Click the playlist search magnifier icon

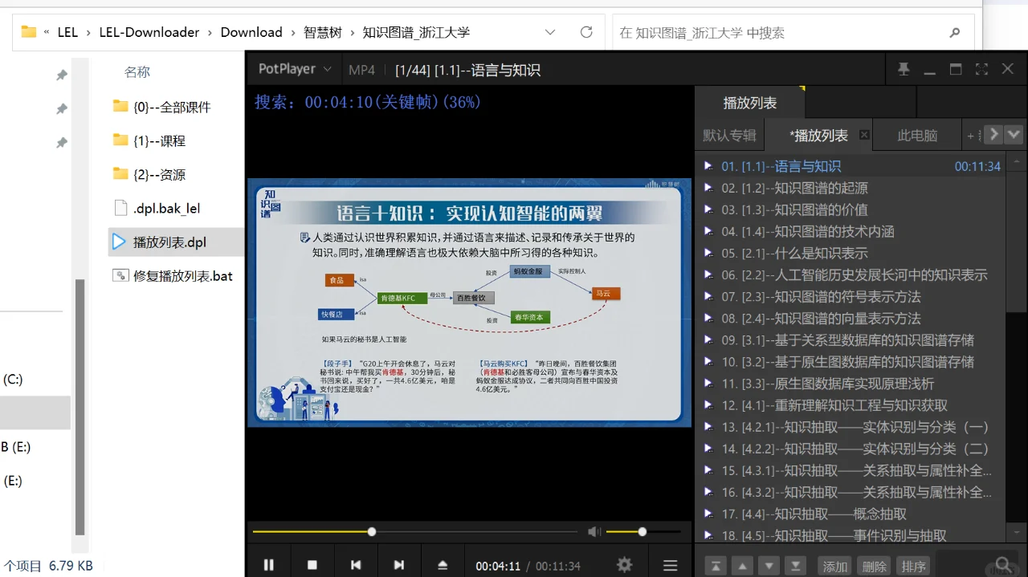coord(1004,565)
